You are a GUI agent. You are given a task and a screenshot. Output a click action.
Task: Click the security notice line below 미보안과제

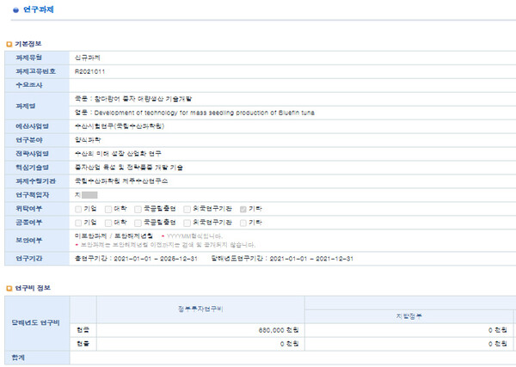pos(168,245)
